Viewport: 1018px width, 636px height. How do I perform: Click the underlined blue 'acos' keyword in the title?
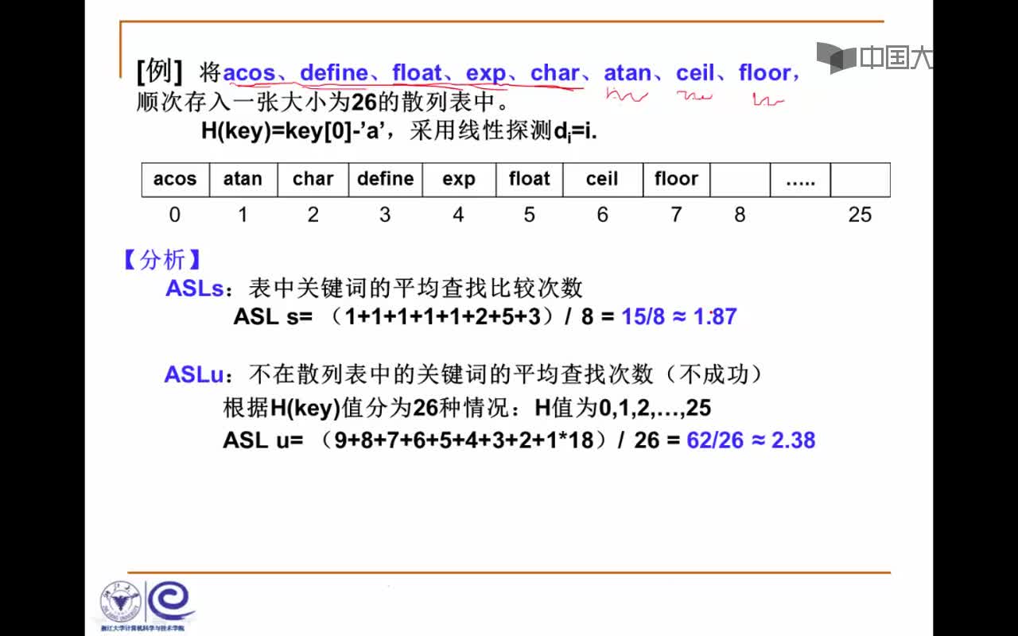click(249, 73)
